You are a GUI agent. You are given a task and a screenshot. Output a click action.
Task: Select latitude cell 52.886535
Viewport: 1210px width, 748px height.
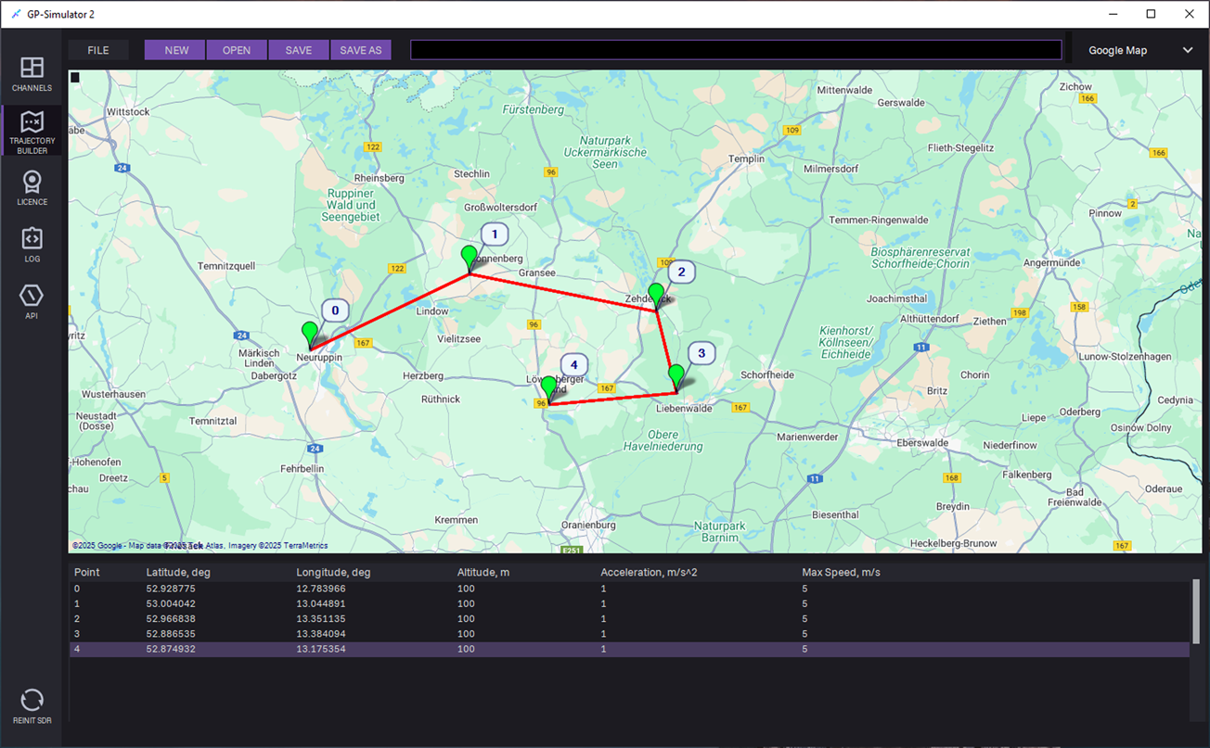[171, 634]
